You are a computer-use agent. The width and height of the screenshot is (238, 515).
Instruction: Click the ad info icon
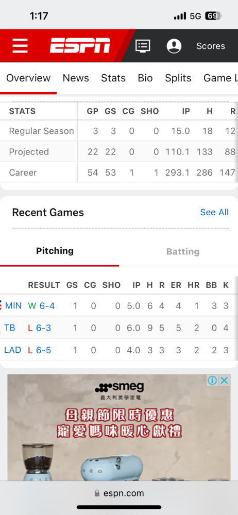[x=212, y=381]
